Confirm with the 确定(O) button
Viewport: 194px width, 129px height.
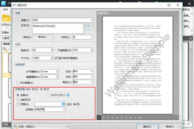pyautogui.click(x=147, y=127)
